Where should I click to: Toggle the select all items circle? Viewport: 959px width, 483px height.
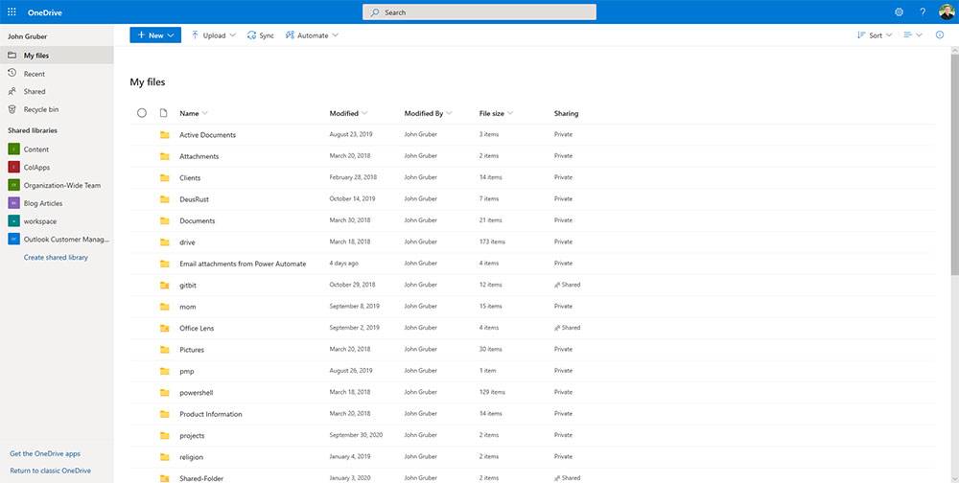(x=142, y=113)
